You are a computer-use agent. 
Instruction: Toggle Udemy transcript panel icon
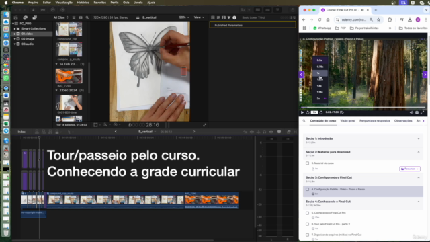342,112
